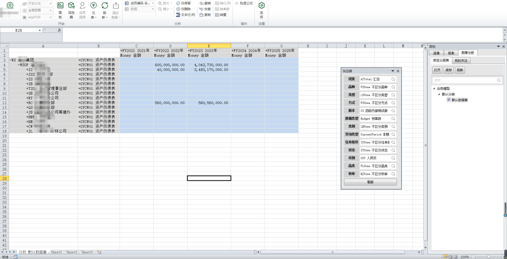Open the 筛选器 window options arrow
This screenshot has height=259, width=507.
(x=393, y=71)
